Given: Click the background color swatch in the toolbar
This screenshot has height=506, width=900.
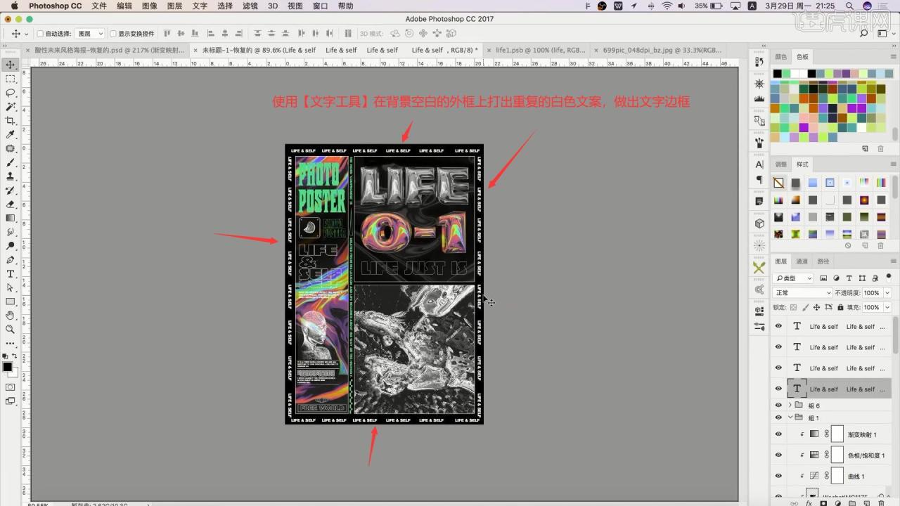Looking at the screenshot, I should point(14,372).
